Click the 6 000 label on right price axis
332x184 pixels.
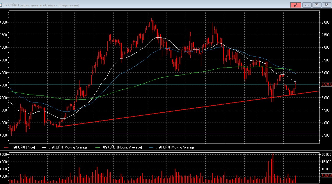point(325,72)
